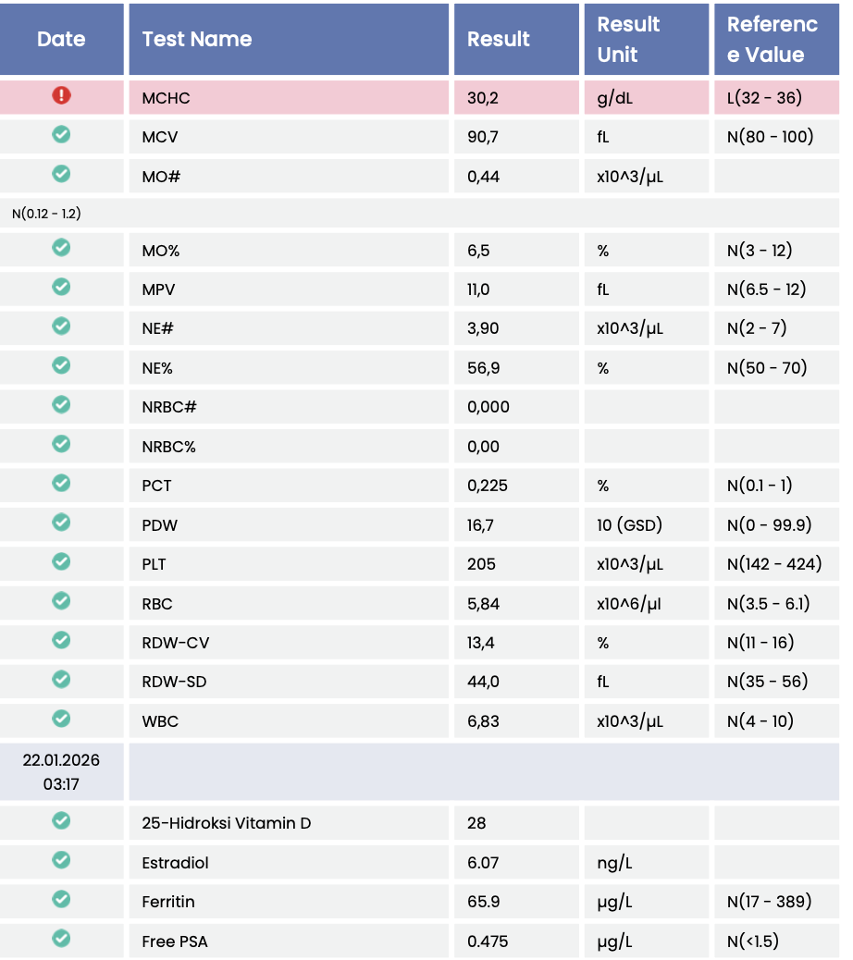Screen dimensions: 853x960
Task: Click the 25-Hidroksi Vitamin D test name
Action: [227, 823]
